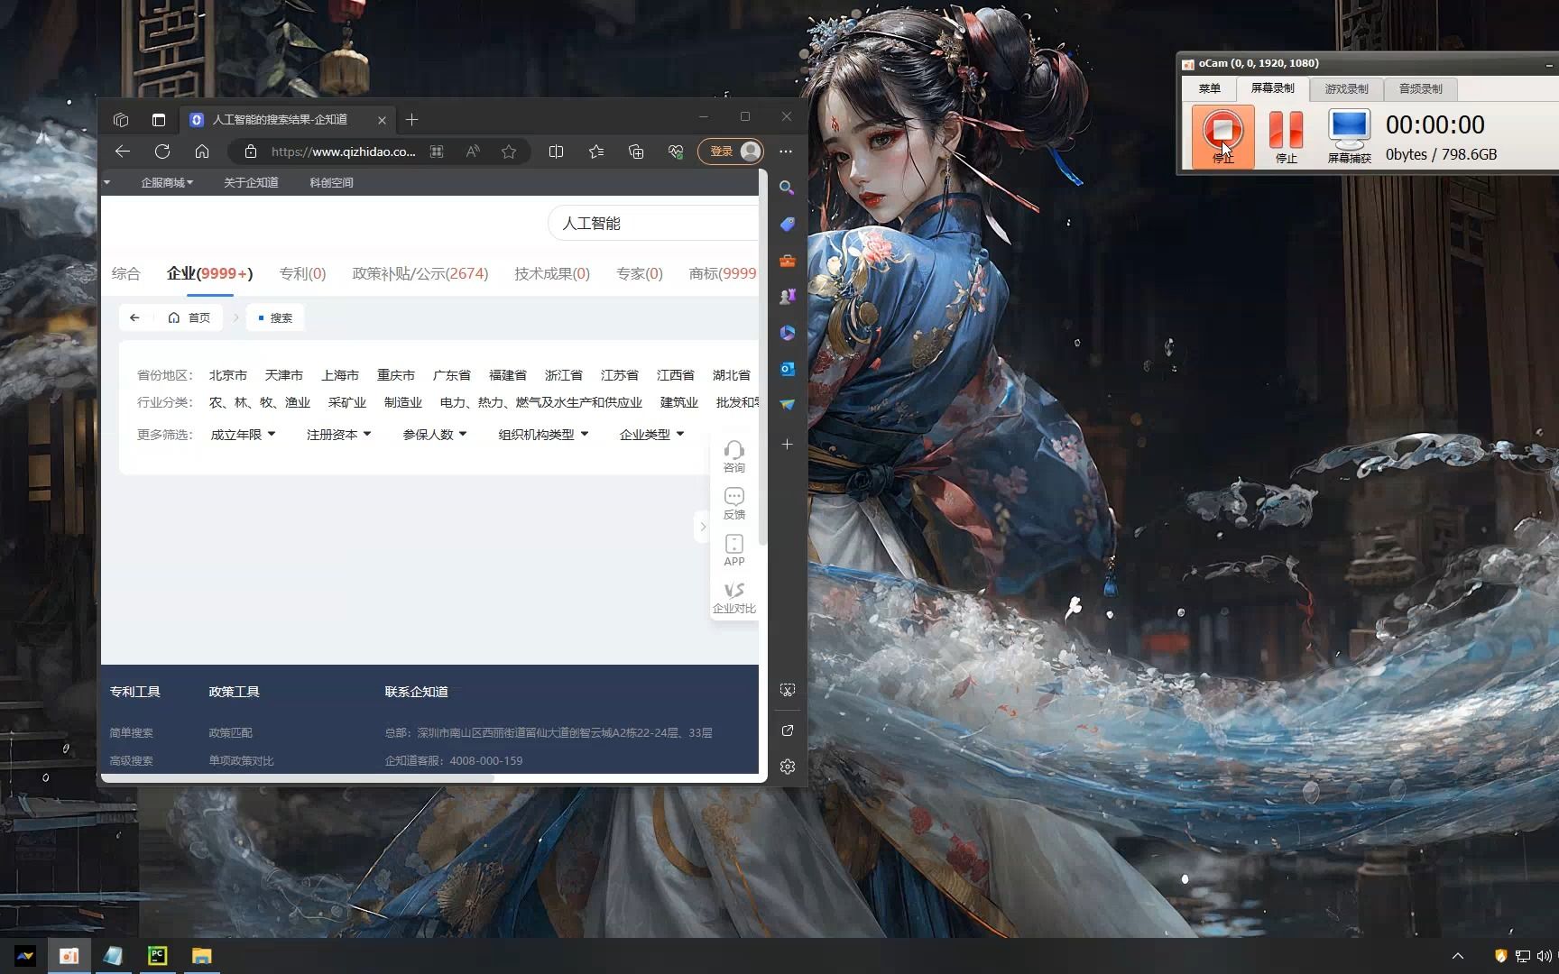Open File Explorer from taskbar
Image resolution: width=1559 pixels, height=974 pixels.
[x=201, y=956]
